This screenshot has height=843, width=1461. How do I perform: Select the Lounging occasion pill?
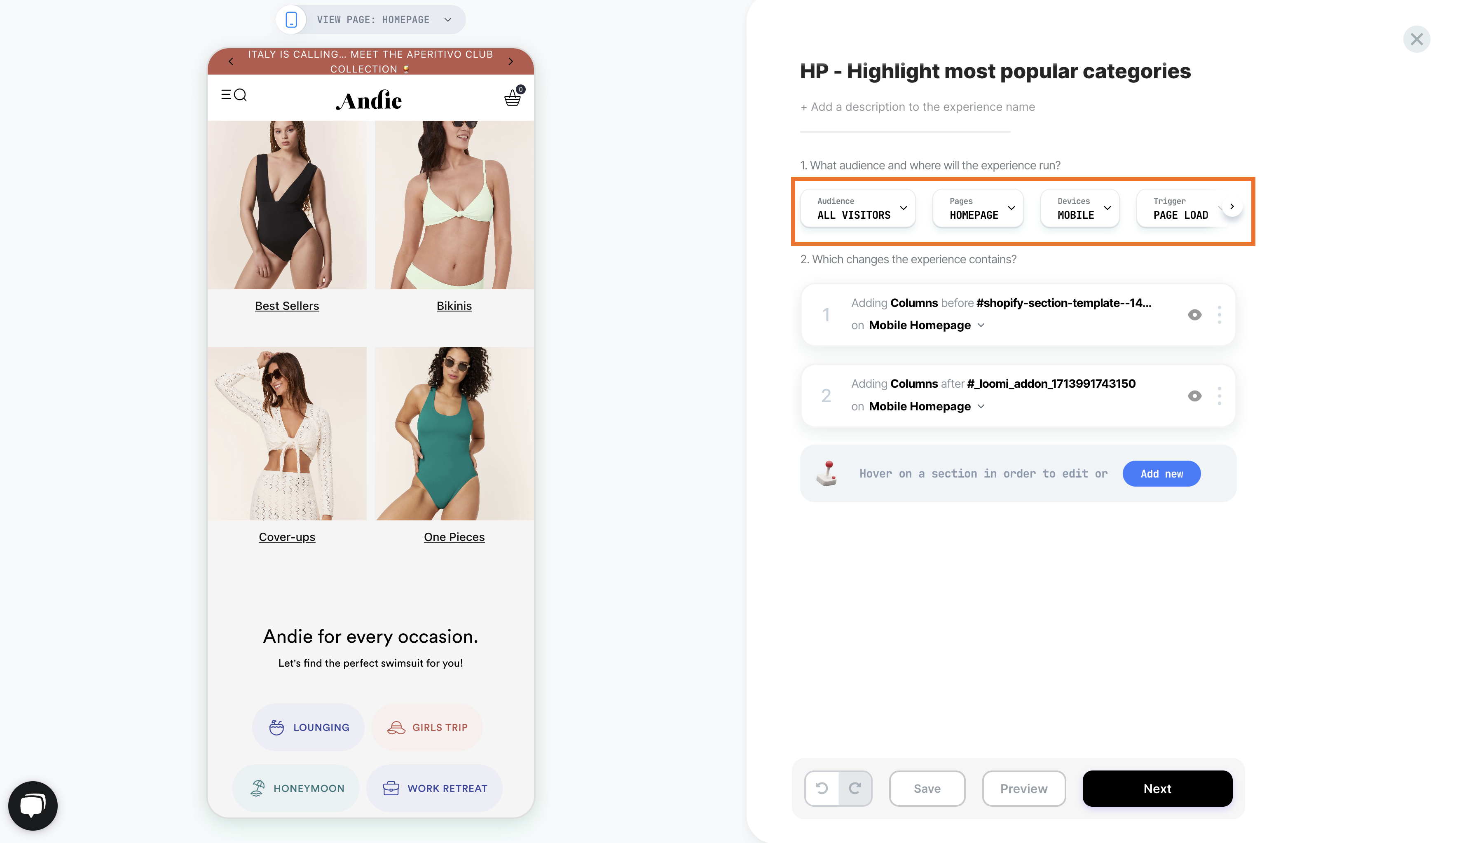(x=309, y=727)
